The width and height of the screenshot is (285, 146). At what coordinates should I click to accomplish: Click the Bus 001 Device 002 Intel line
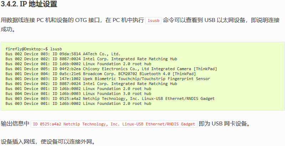[x=91, y=84]
